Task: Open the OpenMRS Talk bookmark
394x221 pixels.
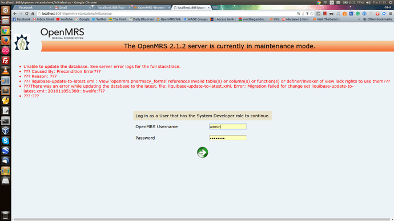Action: tap(168, 19)
